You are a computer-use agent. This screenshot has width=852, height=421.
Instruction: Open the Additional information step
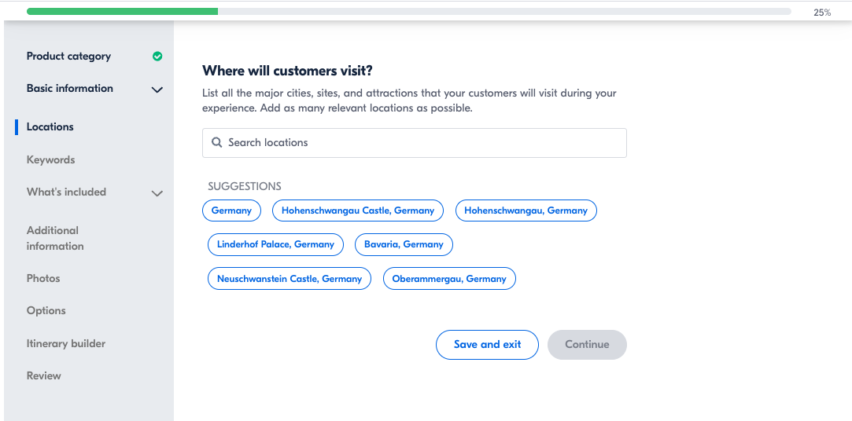click(55, 238)
